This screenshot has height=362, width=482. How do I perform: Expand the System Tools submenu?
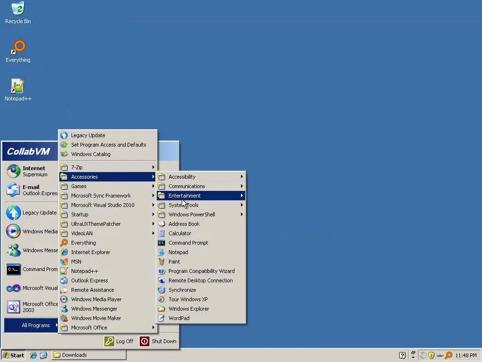click(201, 205)
